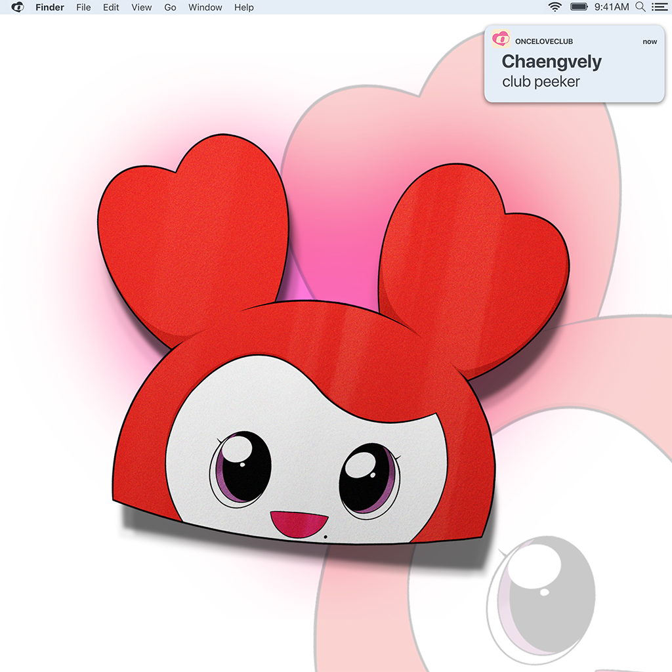672x672 pixels.
Task: Open the Go menu
Action: pos(170,7)
